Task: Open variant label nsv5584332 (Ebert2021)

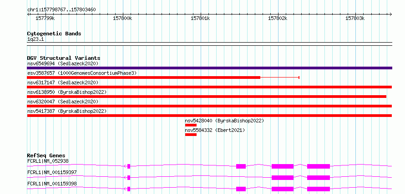Action: (215, 130)
